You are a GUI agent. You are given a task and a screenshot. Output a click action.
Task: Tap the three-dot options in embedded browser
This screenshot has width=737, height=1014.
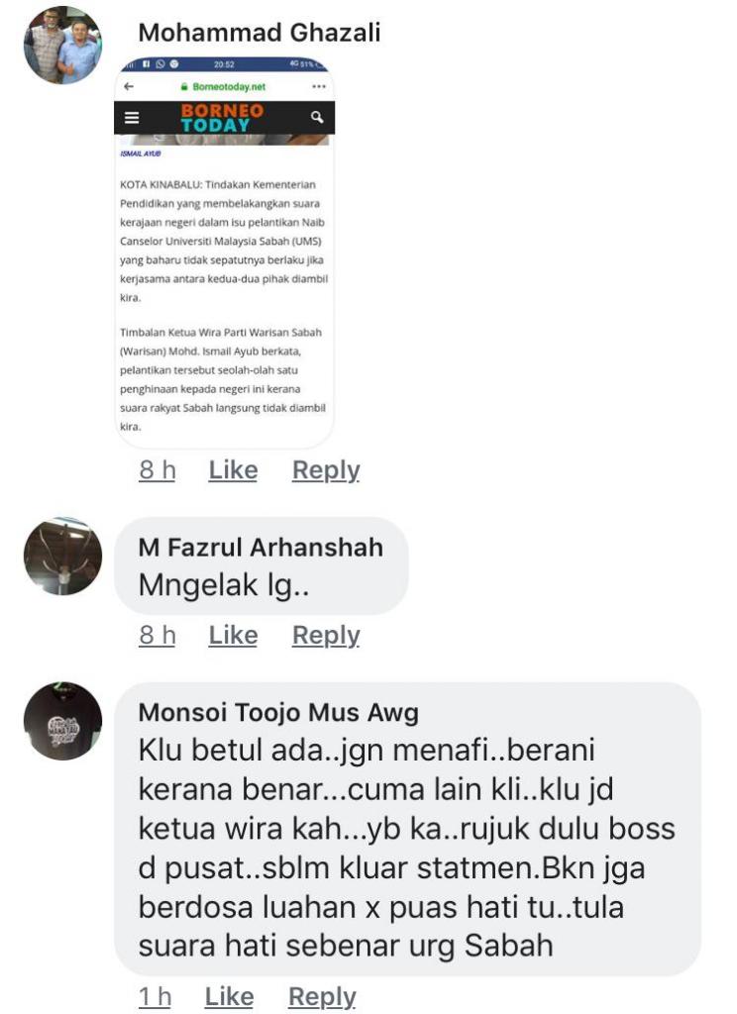pyautogui.click(x=319, y=86)
